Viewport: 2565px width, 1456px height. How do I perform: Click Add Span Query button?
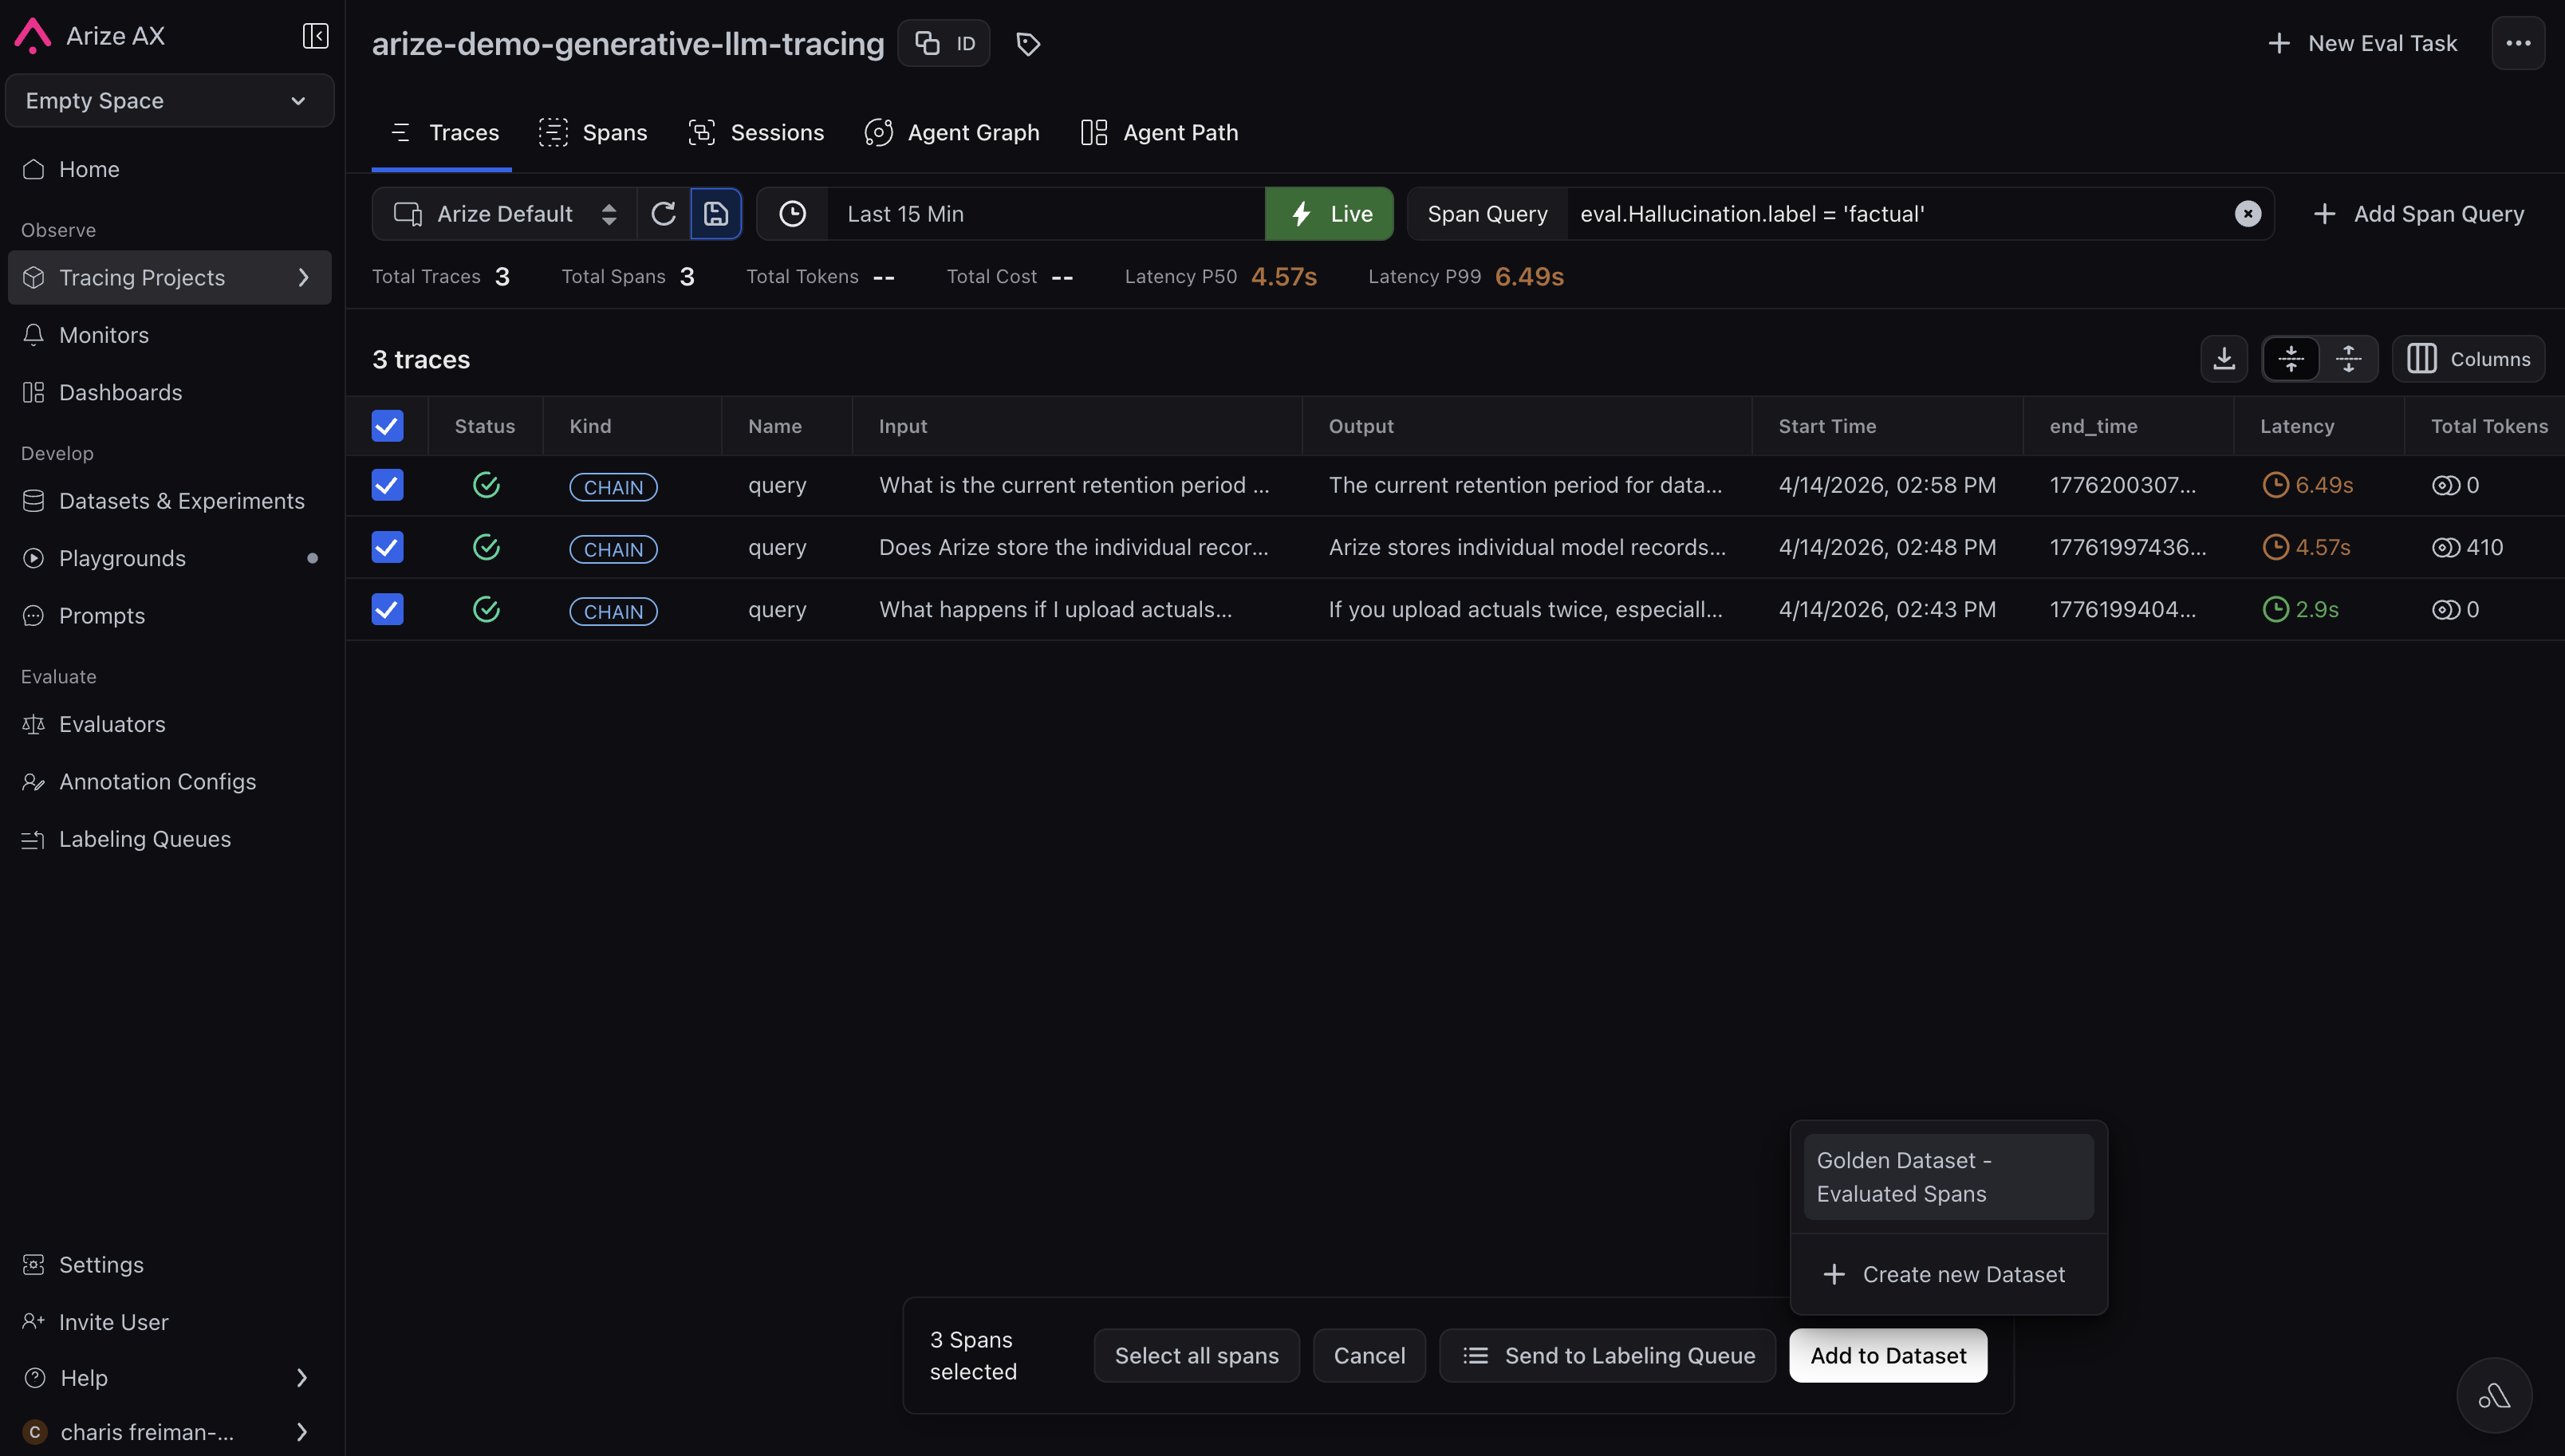tap(2419, 214)
